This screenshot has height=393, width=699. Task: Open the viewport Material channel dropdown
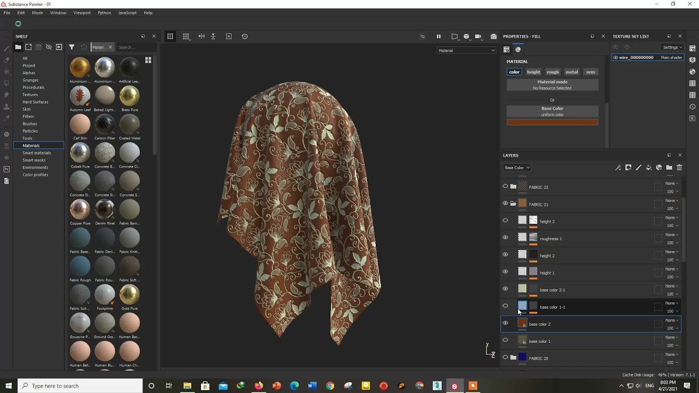pos(466,50)
